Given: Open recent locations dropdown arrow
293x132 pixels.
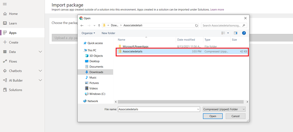Looking at the screenshot, I should (x=94, y=25).
